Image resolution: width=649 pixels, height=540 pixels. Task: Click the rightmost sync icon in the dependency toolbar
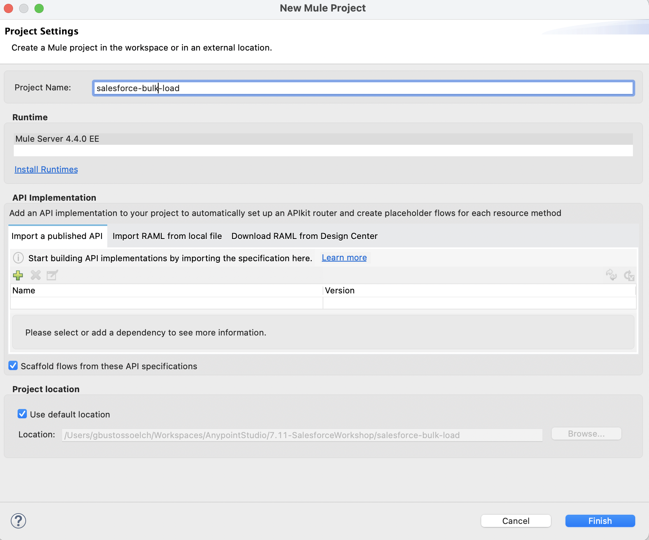pyautogui.click(x=629, y=275)
